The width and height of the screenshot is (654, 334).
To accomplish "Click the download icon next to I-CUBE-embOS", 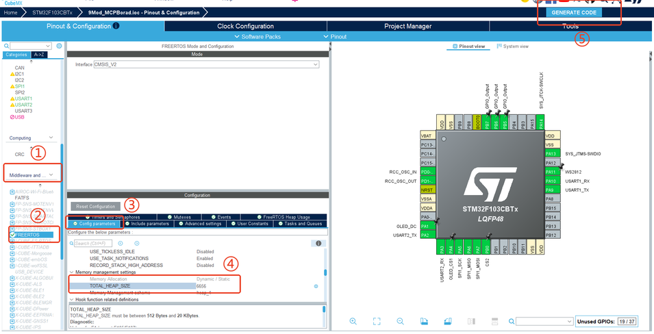I will [x=12, y=259].
